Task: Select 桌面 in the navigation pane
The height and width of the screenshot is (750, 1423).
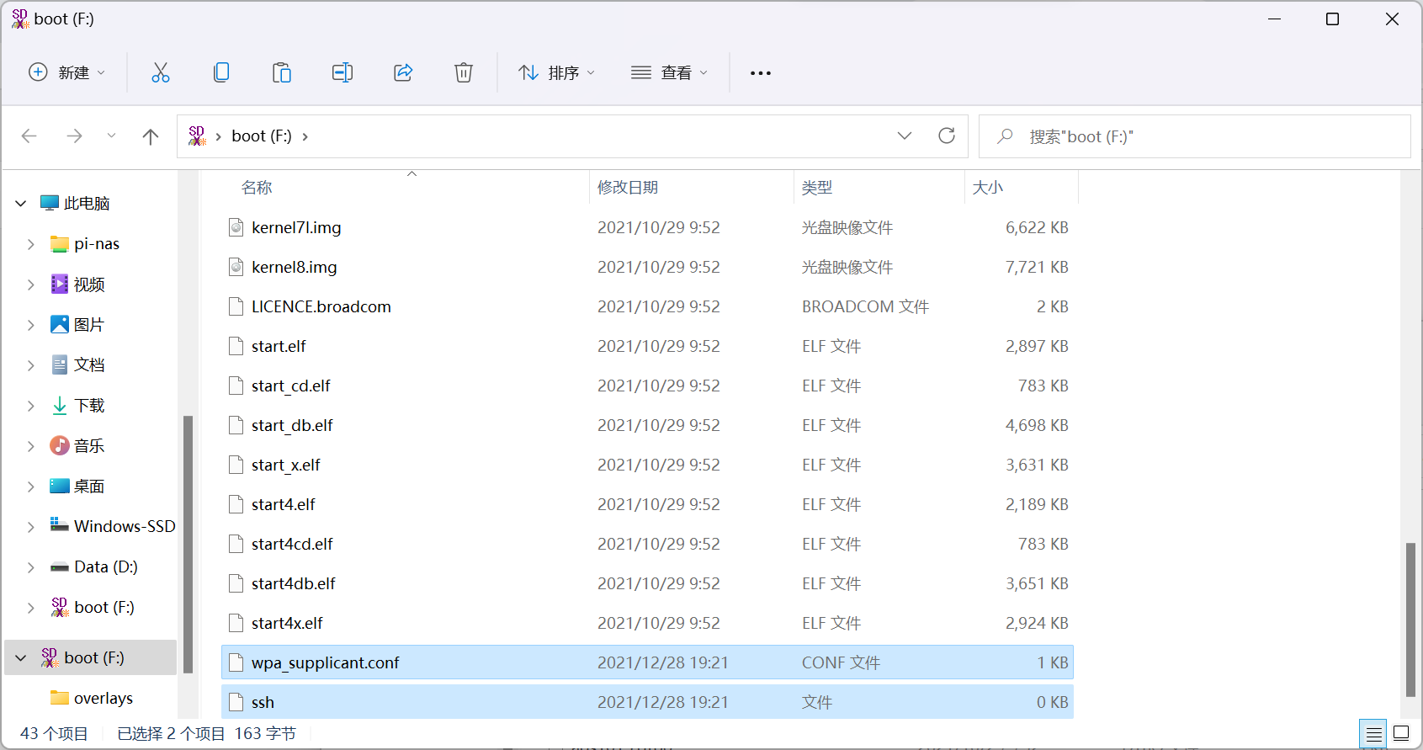Action: 89,486
